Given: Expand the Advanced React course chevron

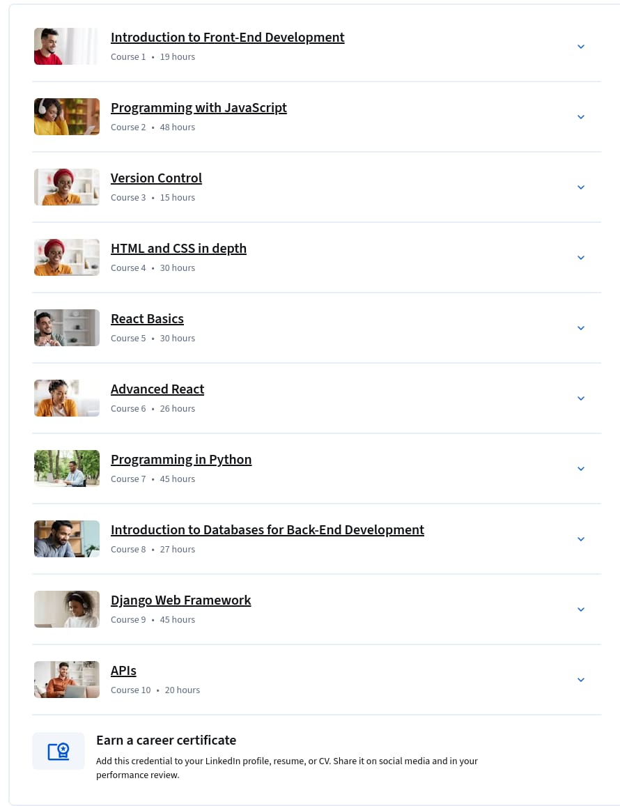Looking at the screenshot, I should click(x=581, y=399).
